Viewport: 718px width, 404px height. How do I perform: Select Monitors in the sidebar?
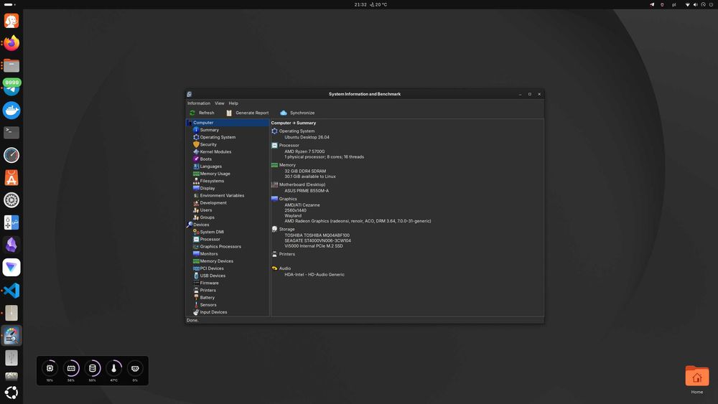pos(208,254)
